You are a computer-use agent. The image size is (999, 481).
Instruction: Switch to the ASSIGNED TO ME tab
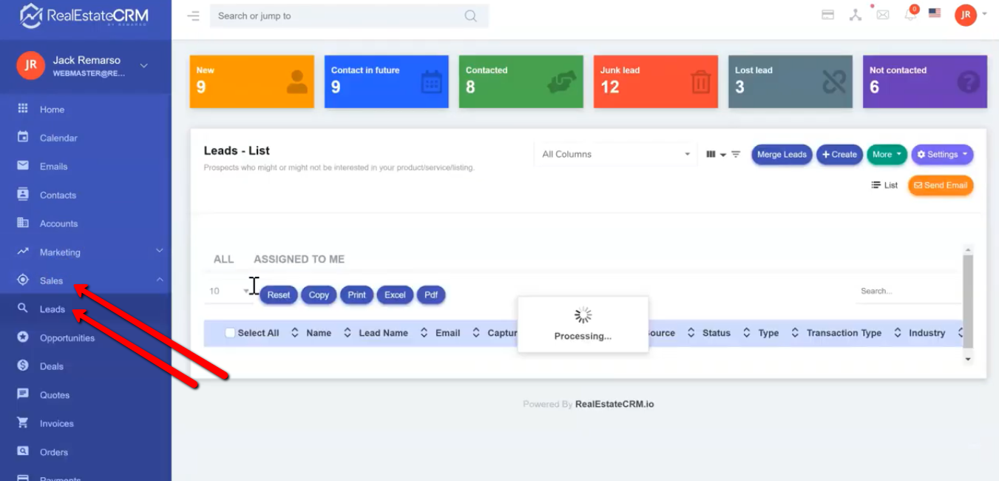point(299,259)
